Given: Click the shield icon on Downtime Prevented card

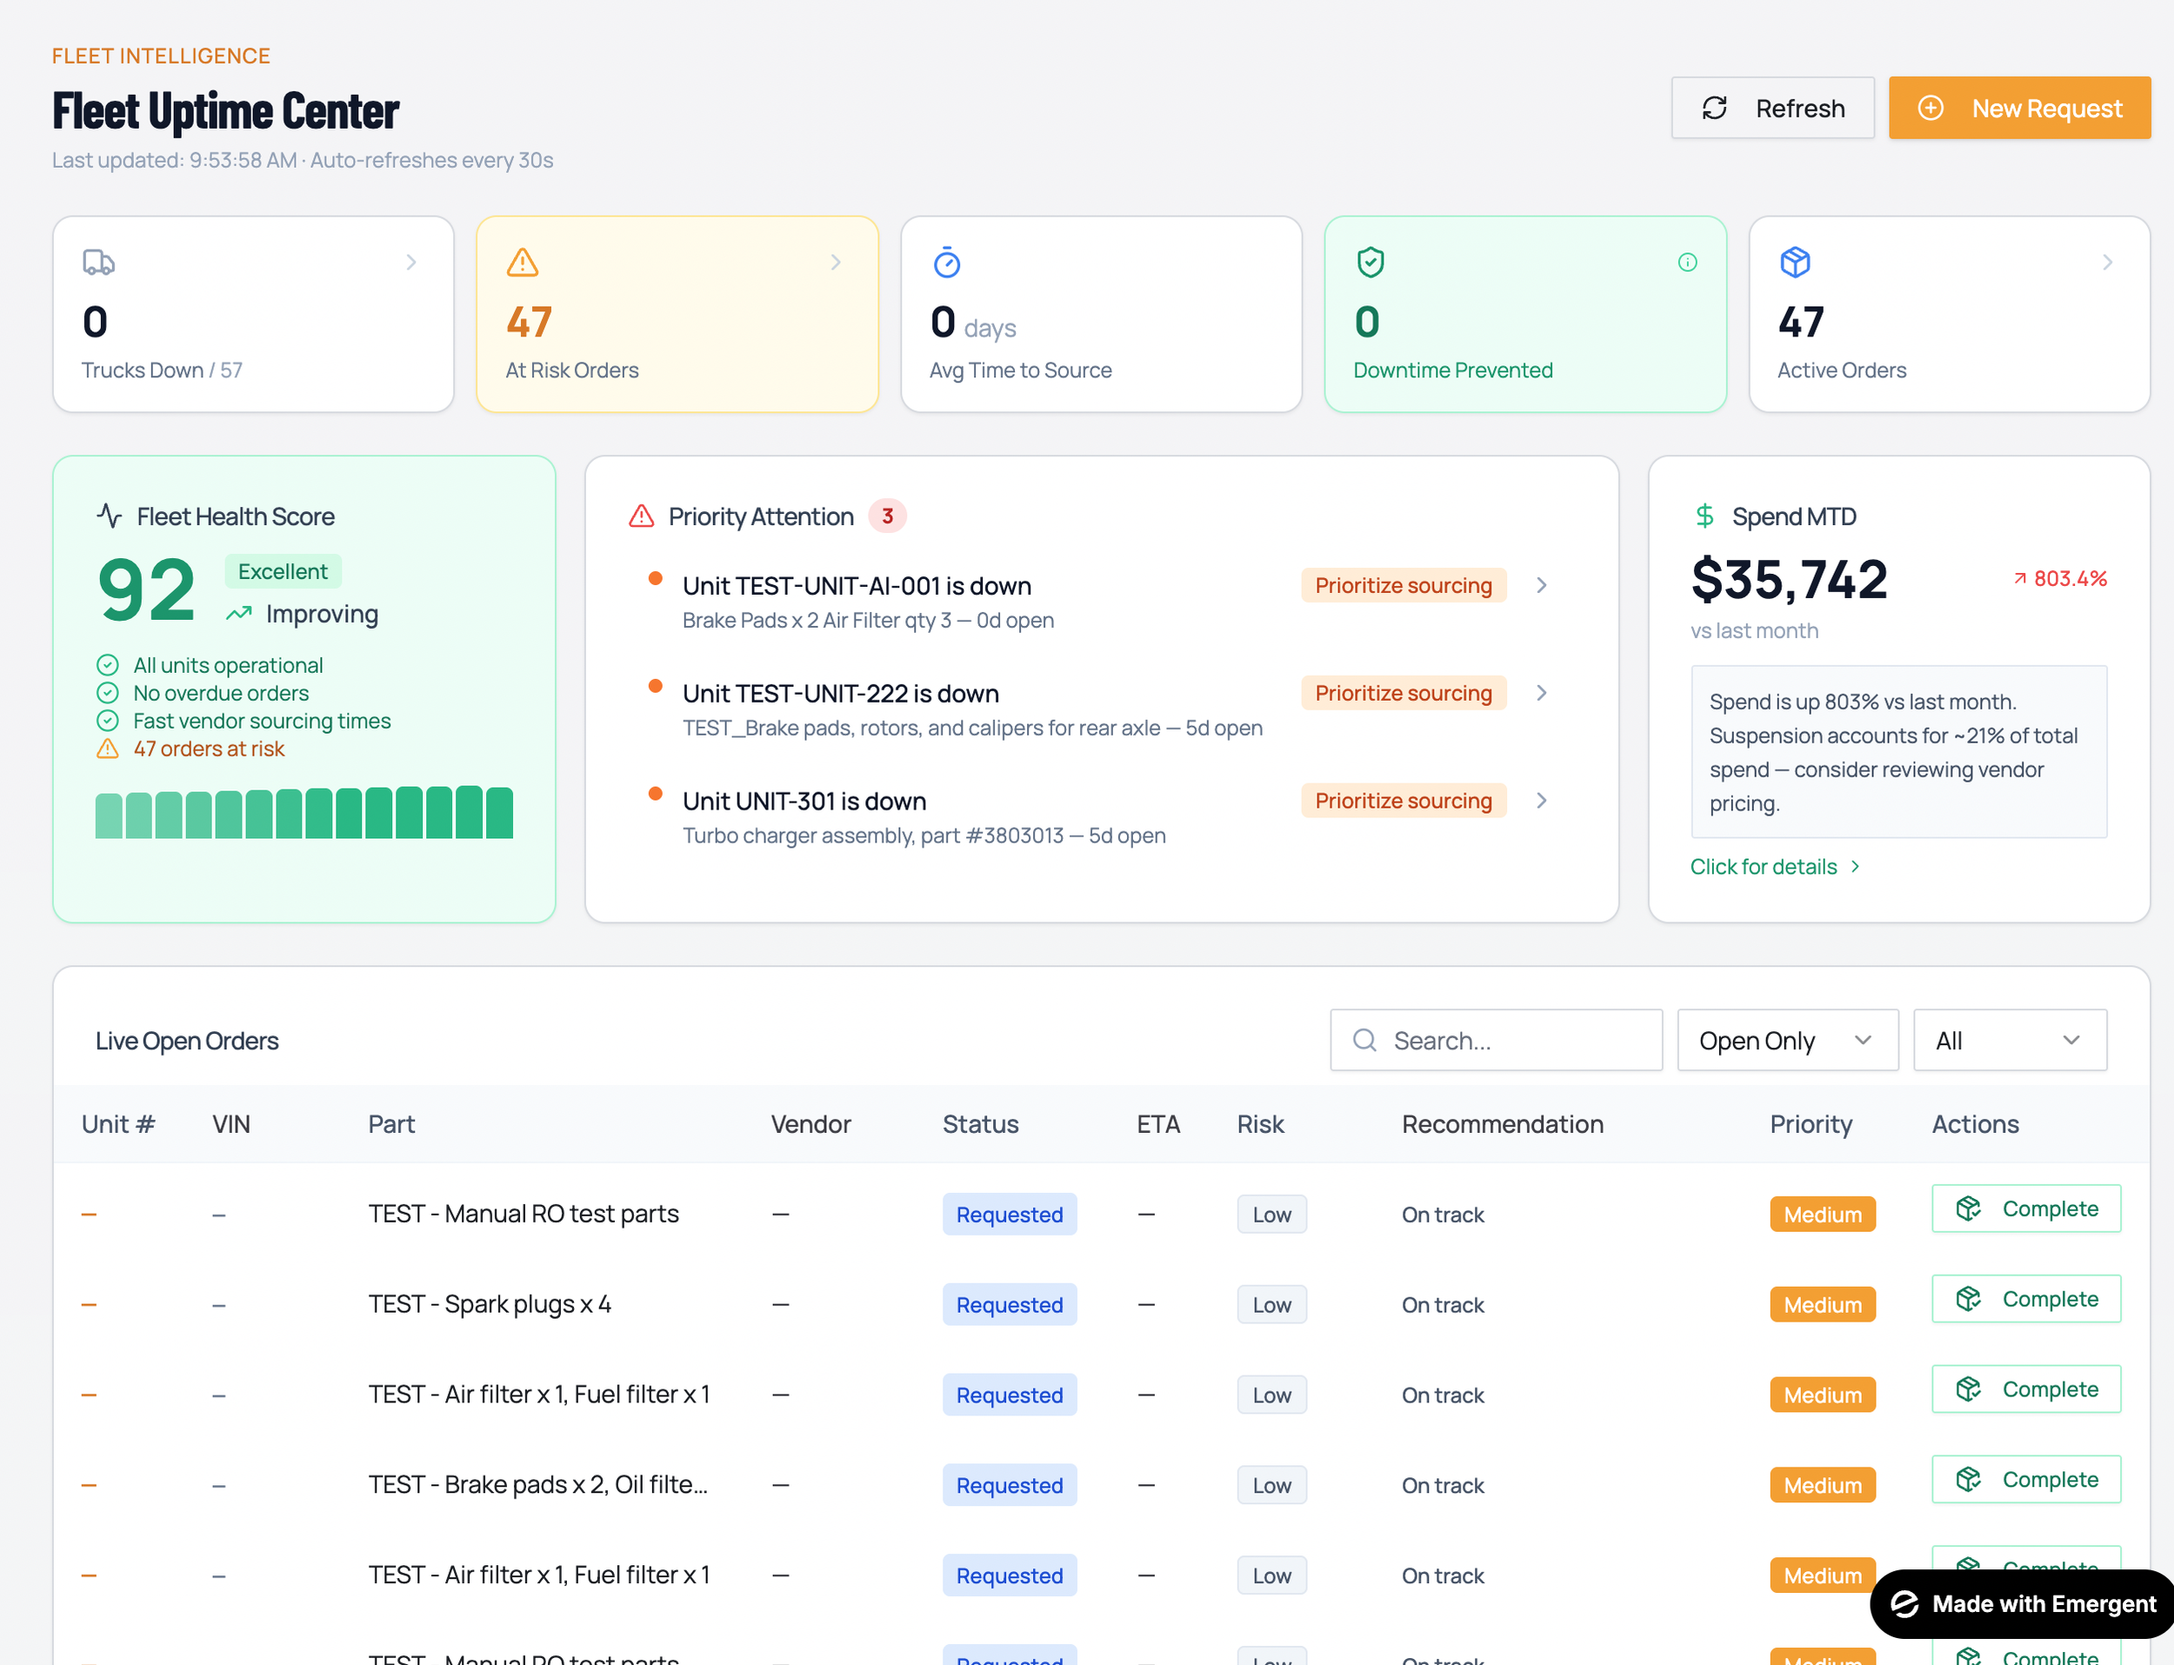Looking at the screenshot, I should 1370,263.
